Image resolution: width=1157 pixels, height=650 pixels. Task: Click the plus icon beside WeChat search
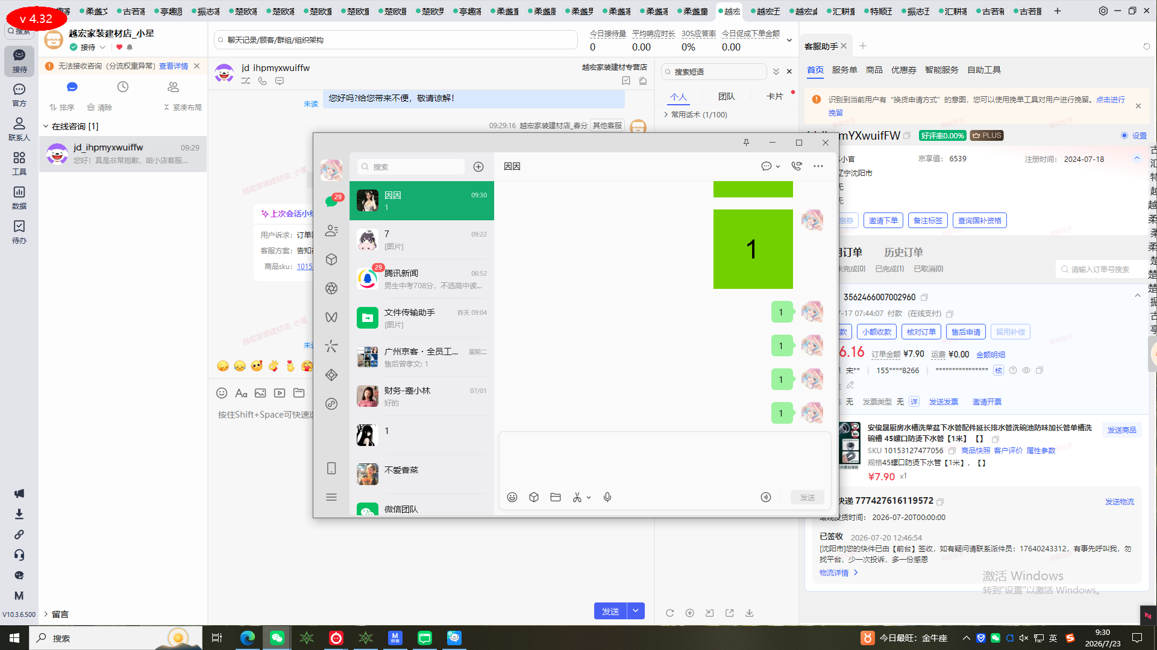[478, 167]
